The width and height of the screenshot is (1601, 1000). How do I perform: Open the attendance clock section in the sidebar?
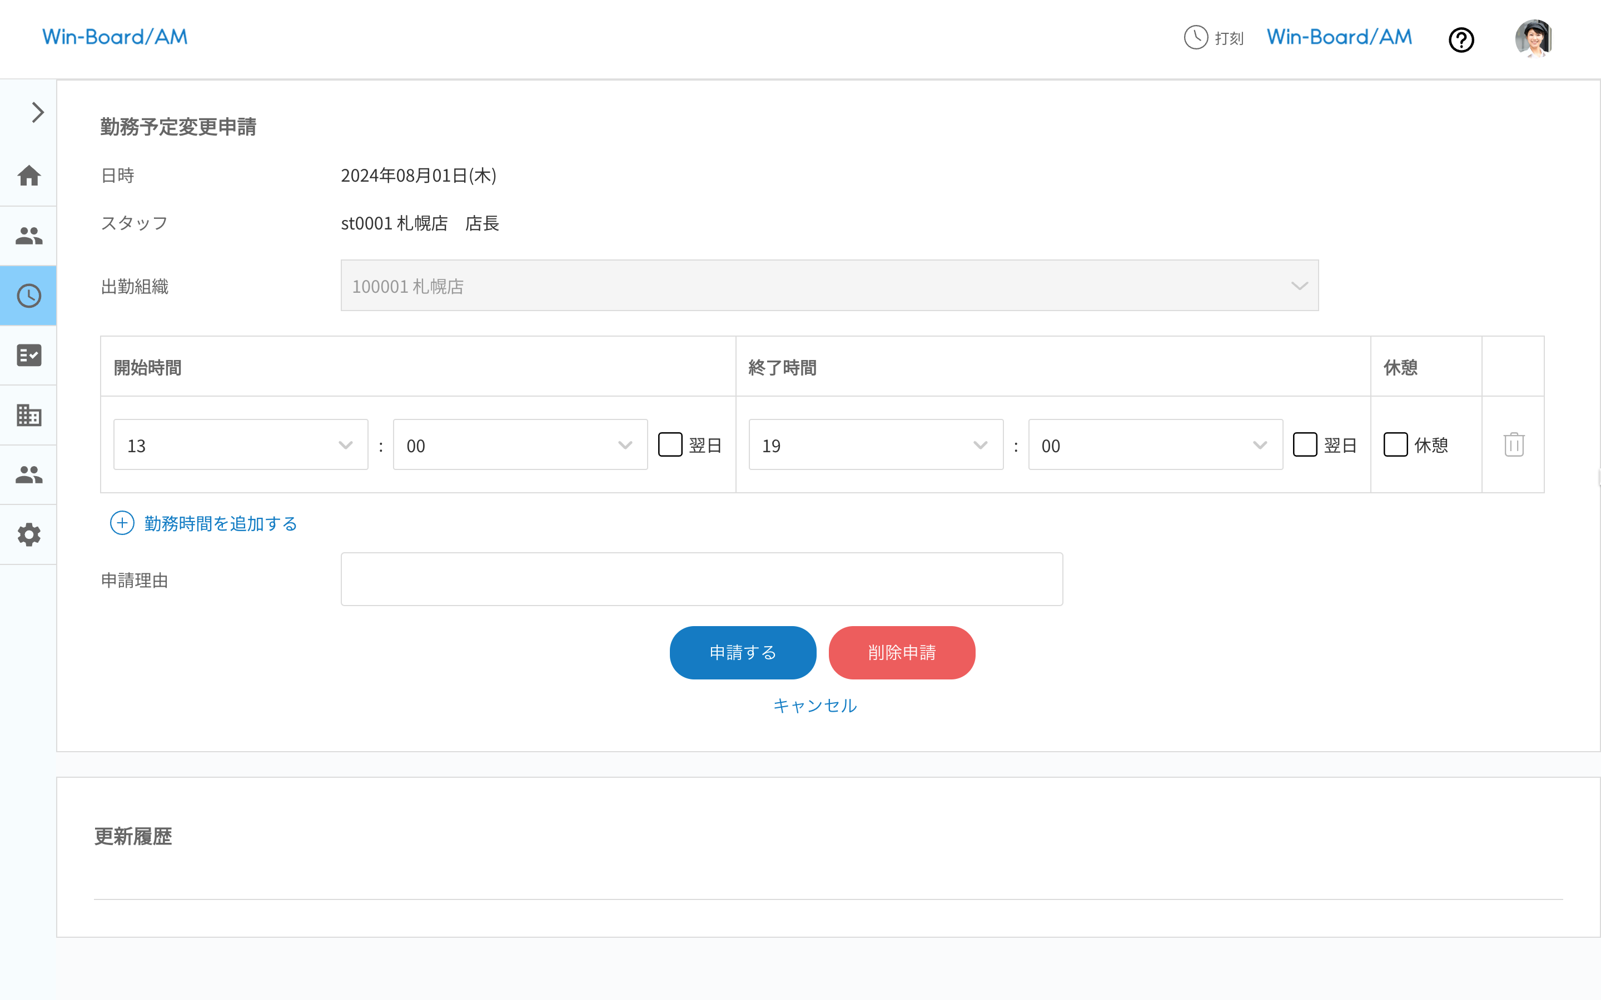[x=28, y=296]
